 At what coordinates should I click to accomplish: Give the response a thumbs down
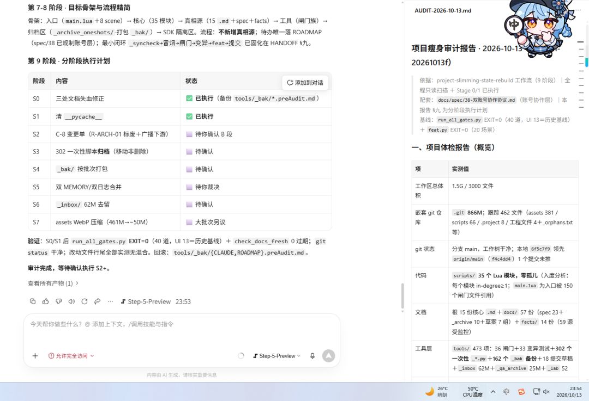click(x=58, y=301)
